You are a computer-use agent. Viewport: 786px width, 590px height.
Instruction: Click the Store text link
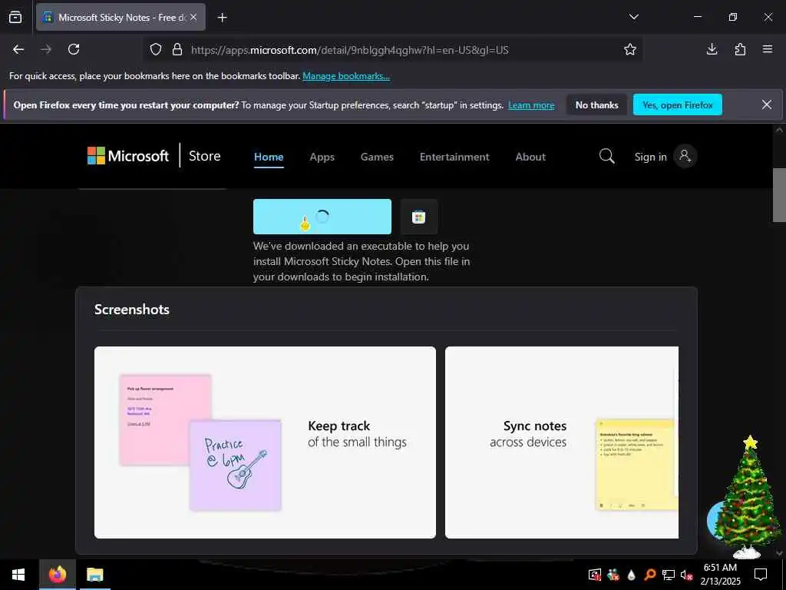[204, 156]
